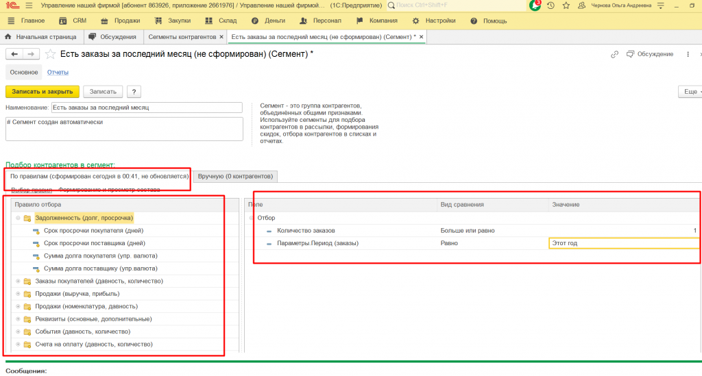Viewport: 702px width, 376px height.
Task: Open the Еще dropdown menu
Action: (691, 92)
